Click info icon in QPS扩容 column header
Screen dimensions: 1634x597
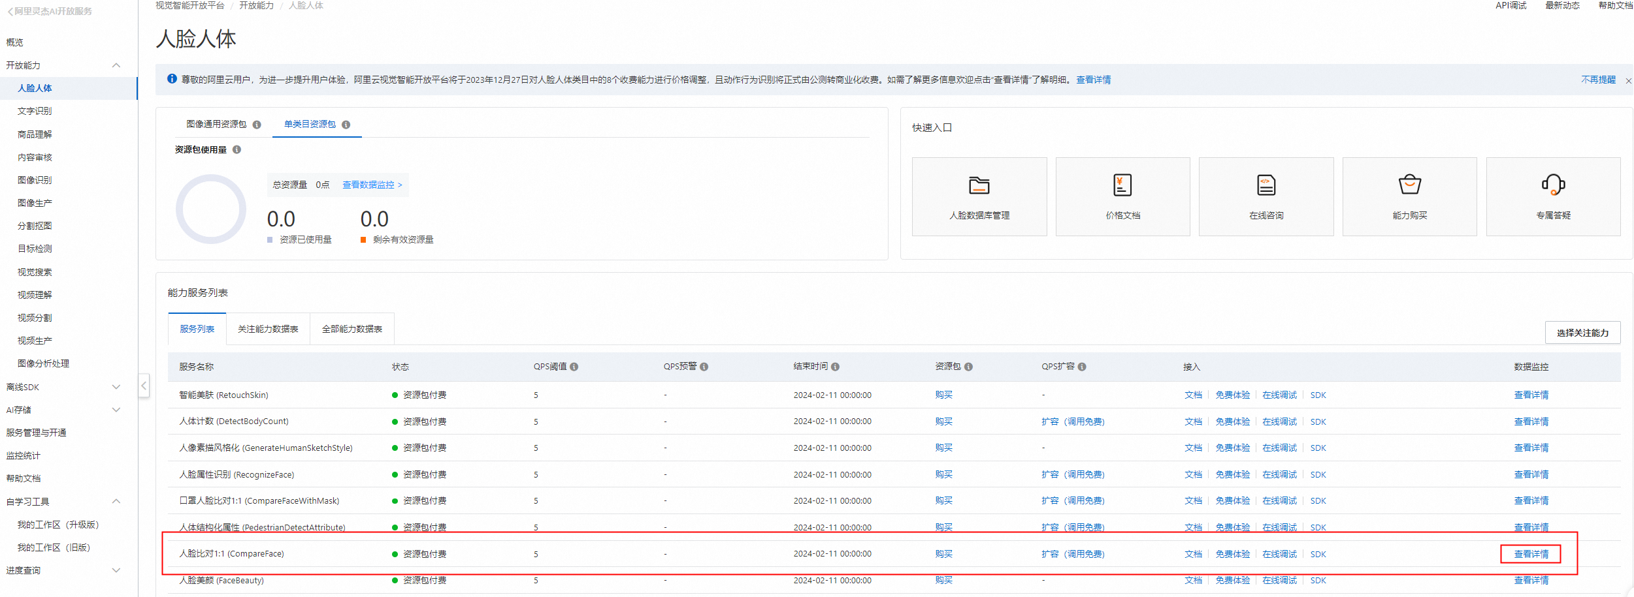point(1082,367)
